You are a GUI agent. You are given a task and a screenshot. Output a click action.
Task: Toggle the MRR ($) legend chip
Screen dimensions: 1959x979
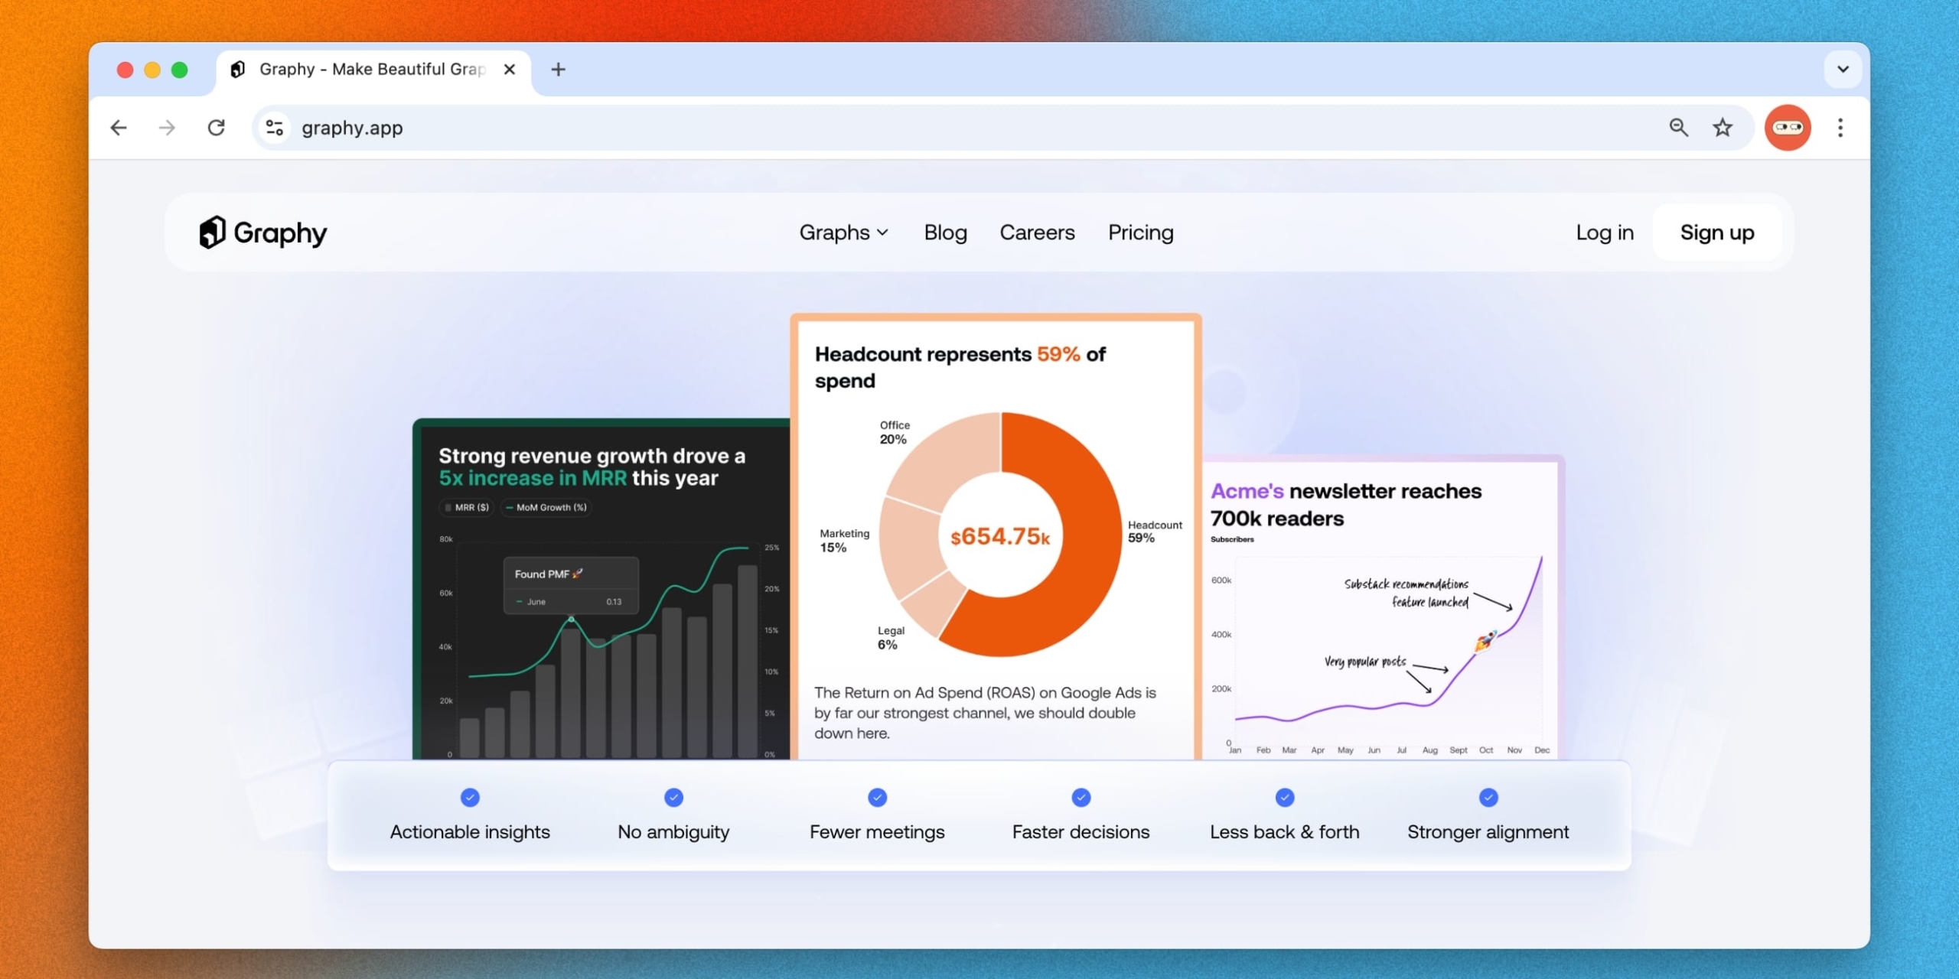click(x=467, y=507)
